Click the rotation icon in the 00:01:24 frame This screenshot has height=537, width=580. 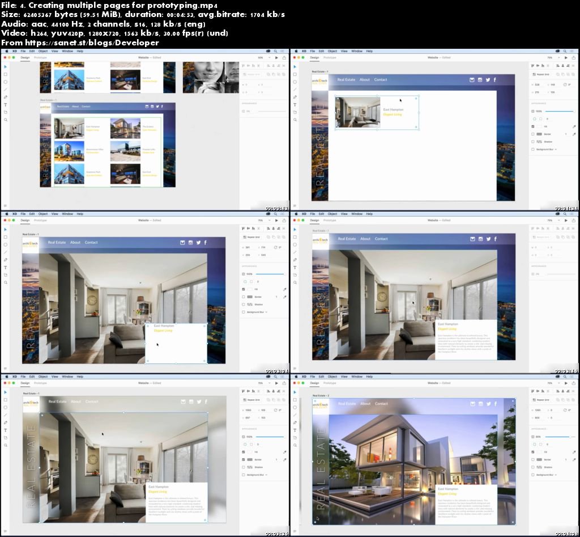click(x=565, y=85)
